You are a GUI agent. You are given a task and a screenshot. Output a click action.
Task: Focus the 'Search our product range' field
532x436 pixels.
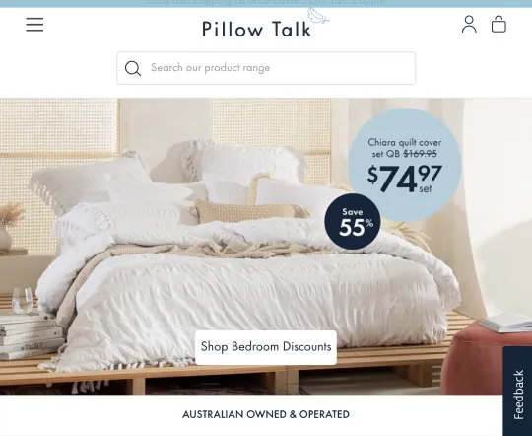[x=266, y=68]
